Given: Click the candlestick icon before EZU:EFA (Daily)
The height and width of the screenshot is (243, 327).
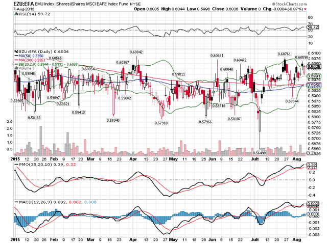Looking at the screenshot, I should point(16,51).
